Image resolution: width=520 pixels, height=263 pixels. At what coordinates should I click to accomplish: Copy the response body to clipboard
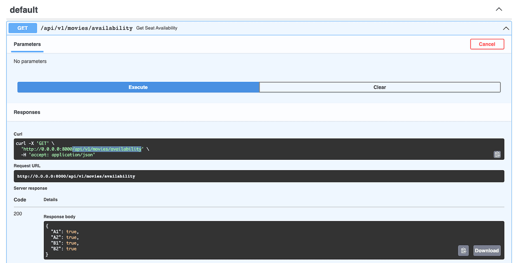pyautogui.click(x=464, y=250)
